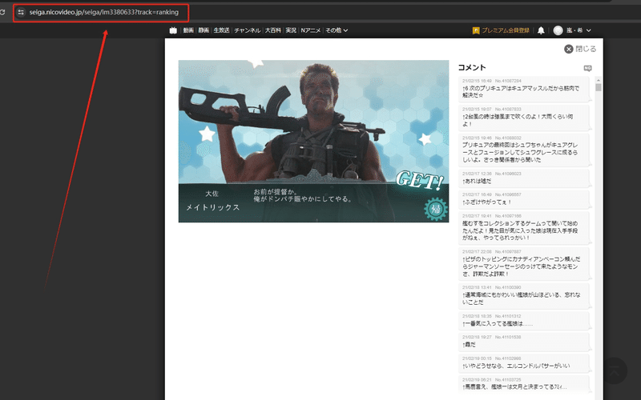Select comment starting 'プリキュアの最終回は'
Image resolution: width=641 pixels, height=400 pixels.
click(524, 149)
